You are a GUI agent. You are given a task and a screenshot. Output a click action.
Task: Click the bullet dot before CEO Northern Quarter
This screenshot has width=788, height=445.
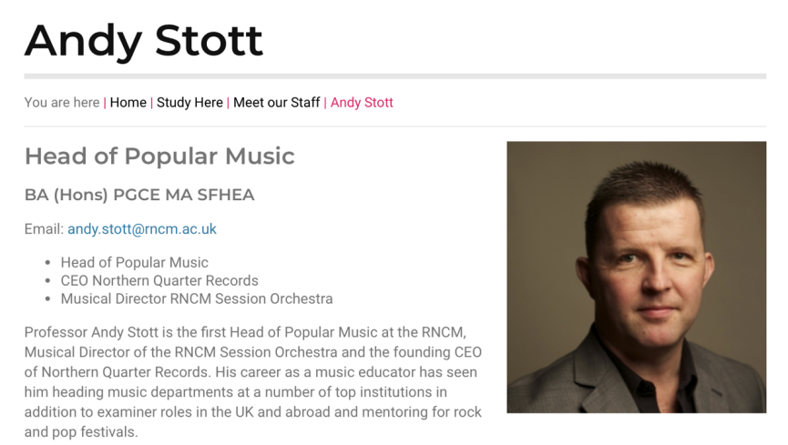[x=47, y=281]
